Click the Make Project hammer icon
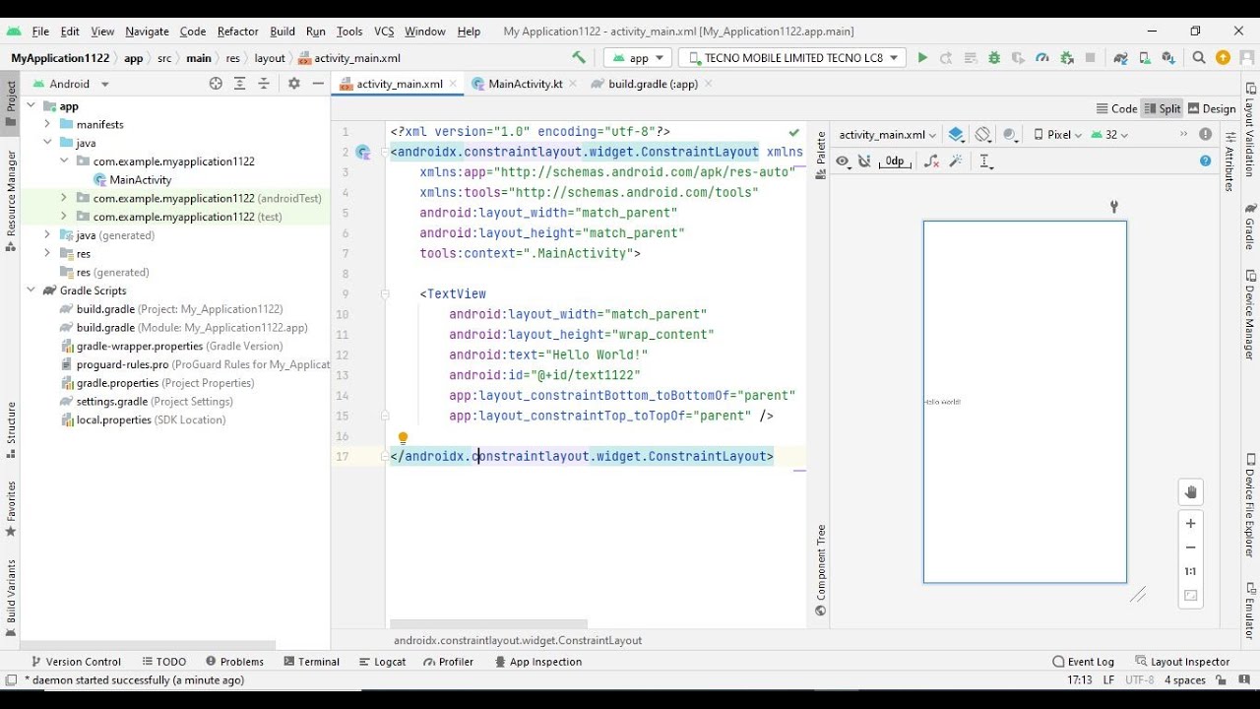 [x=579, y=58]
